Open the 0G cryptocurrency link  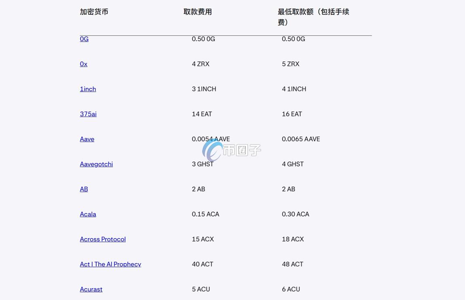coord(84,39)
